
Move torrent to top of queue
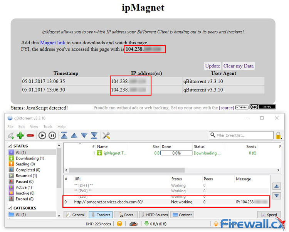click(x=64, y=135)
